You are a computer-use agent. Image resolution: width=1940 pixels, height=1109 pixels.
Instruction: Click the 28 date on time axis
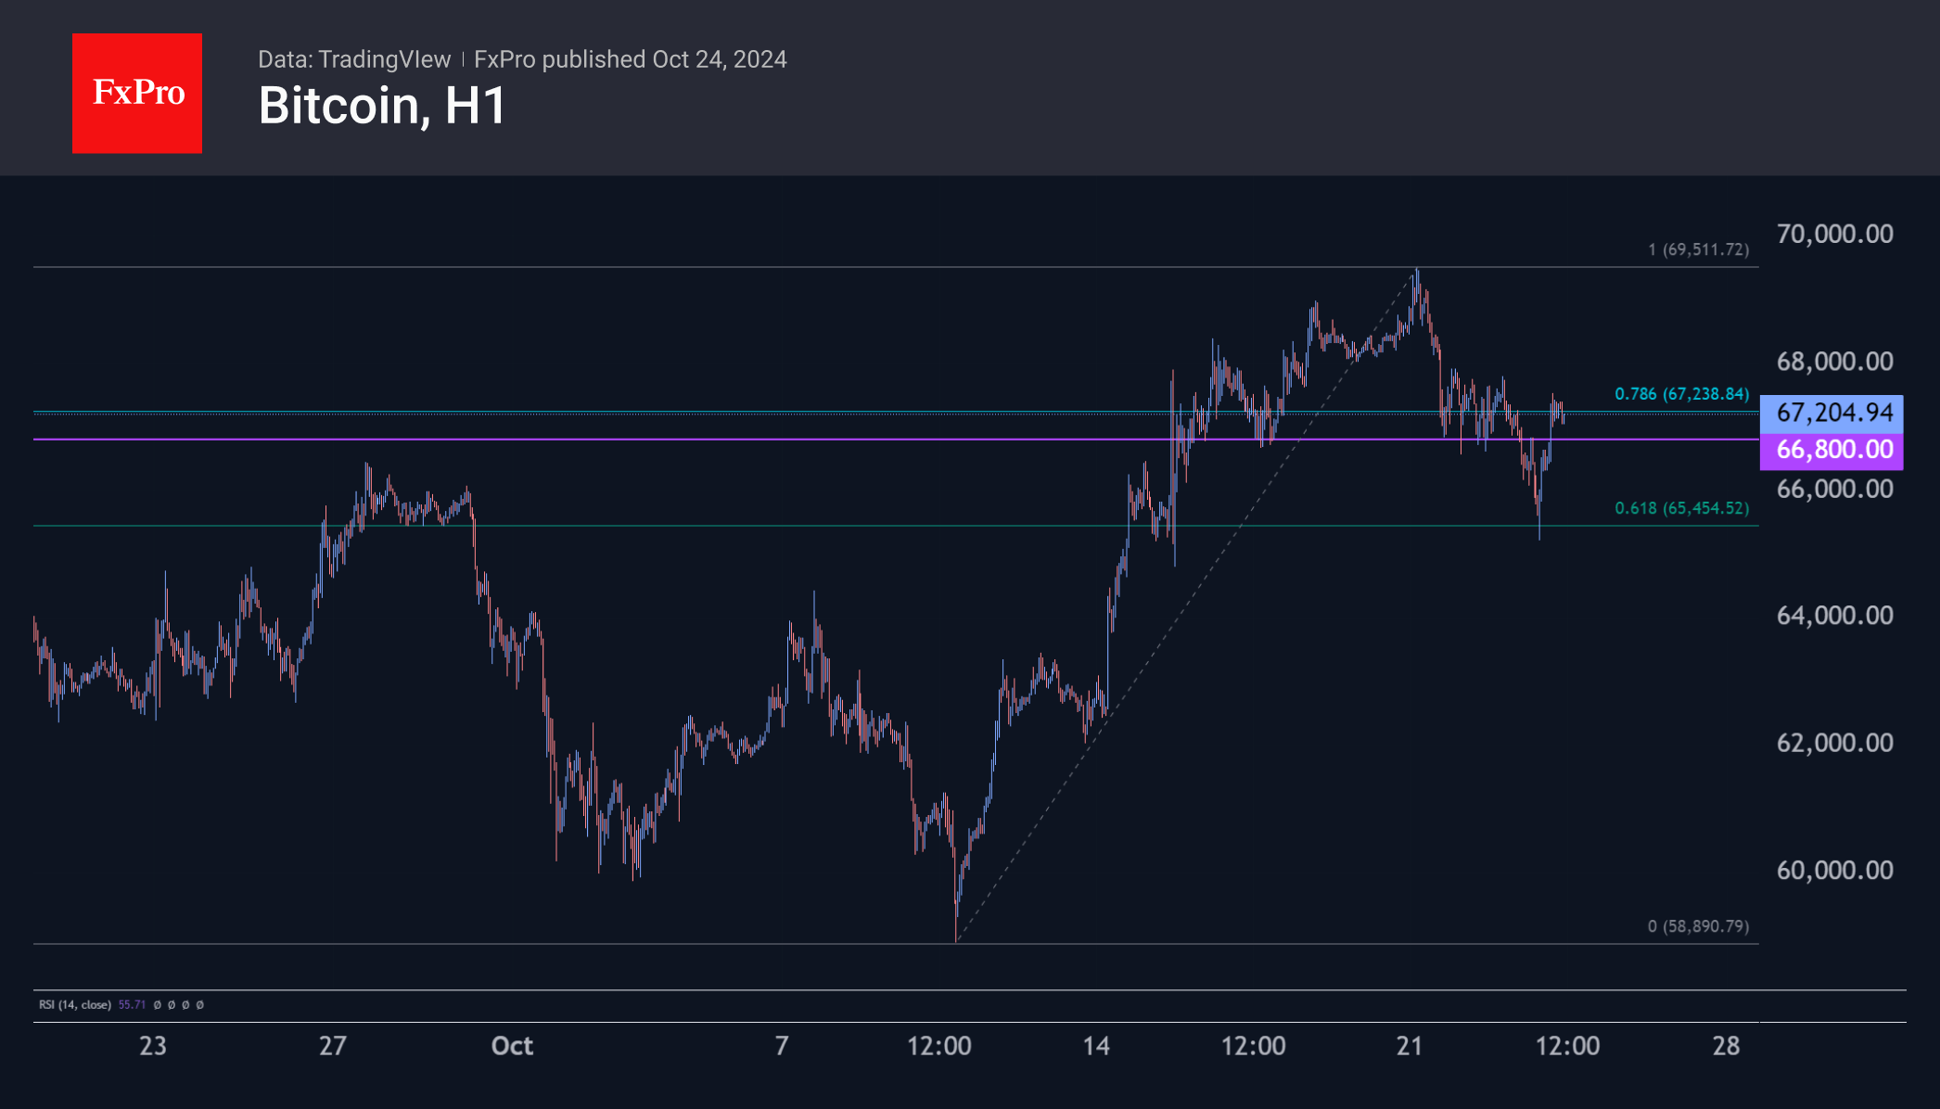click(x=1726, y=1046)
